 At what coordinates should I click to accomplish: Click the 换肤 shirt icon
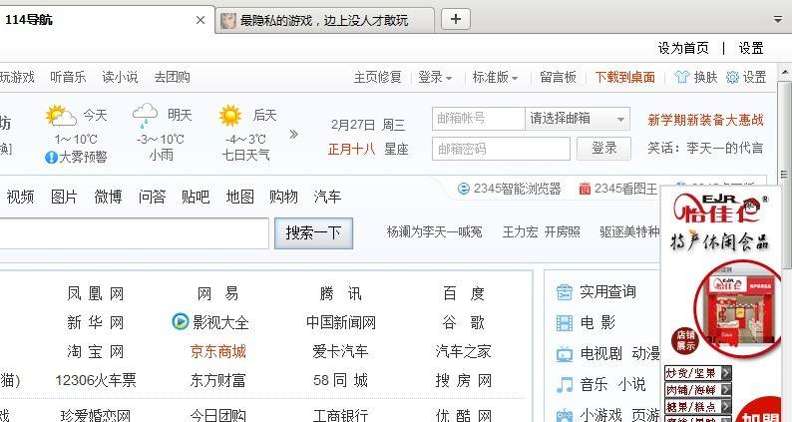coord(681,77)
